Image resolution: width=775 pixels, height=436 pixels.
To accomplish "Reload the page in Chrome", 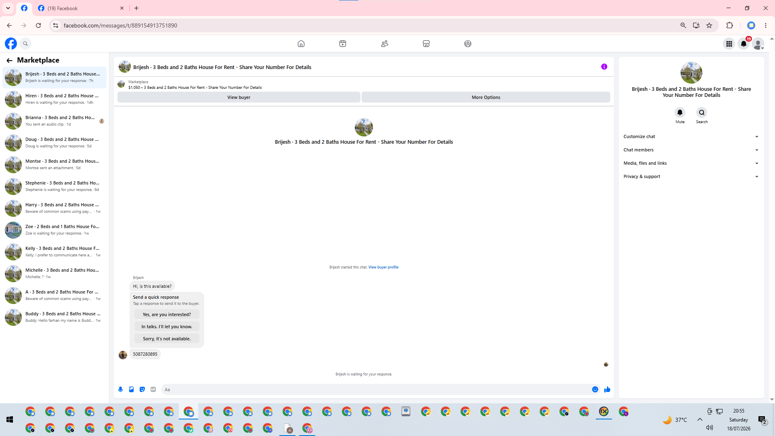I will [38, 25].
